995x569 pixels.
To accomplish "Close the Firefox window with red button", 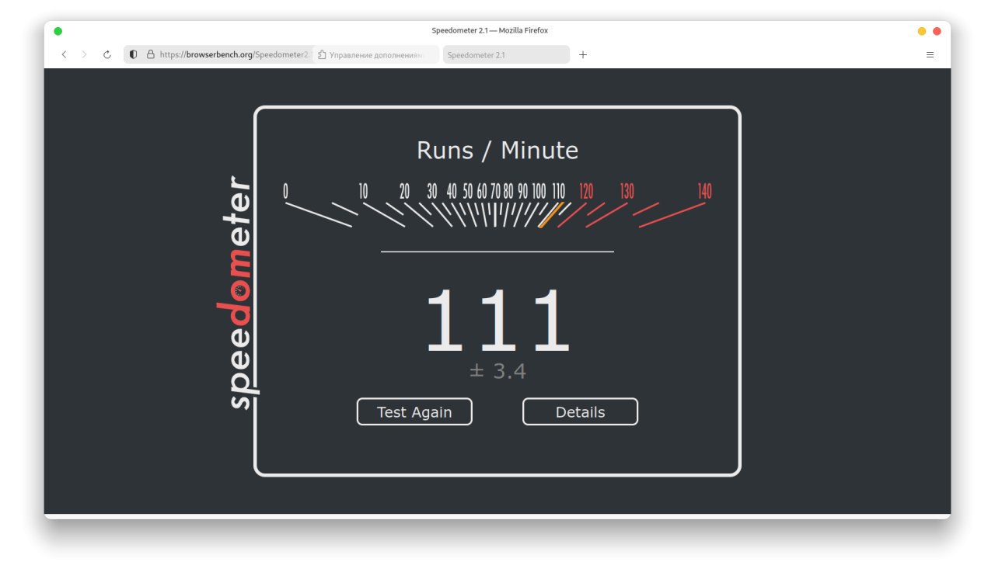I will click(937, 31).
